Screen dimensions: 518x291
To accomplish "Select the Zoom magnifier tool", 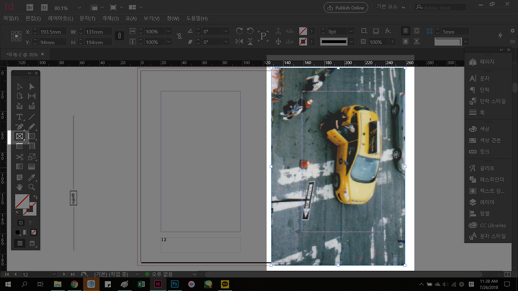I will coord(32,187).
